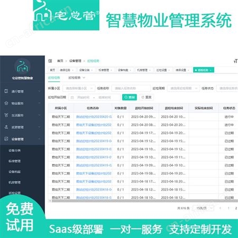This screenshot has height=238, width=238.
Task: Close the 设备分类 page tab via x
Action: [92, 70]
